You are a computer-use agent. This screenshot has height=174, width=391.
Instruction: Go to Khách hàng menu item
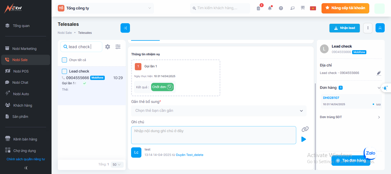[23, 105]
